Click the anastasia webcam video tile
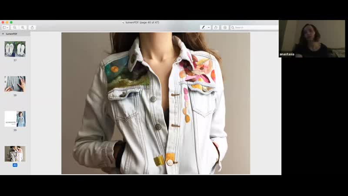The width and height of the screenshot is (348, 196). point(313,39)
